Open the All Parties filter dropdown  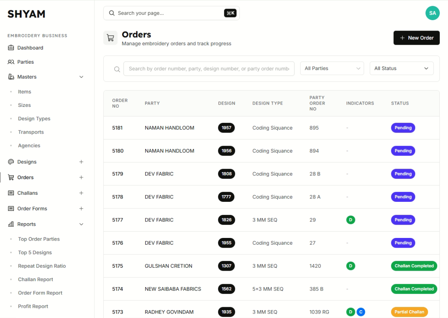tap(332, 69)
